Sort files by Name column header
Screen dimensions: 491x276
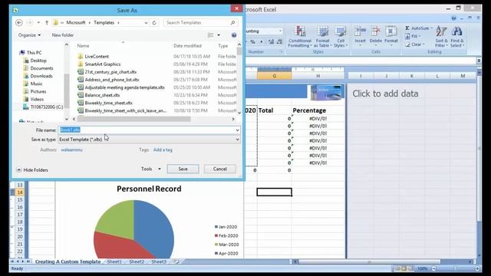[83, 46]
